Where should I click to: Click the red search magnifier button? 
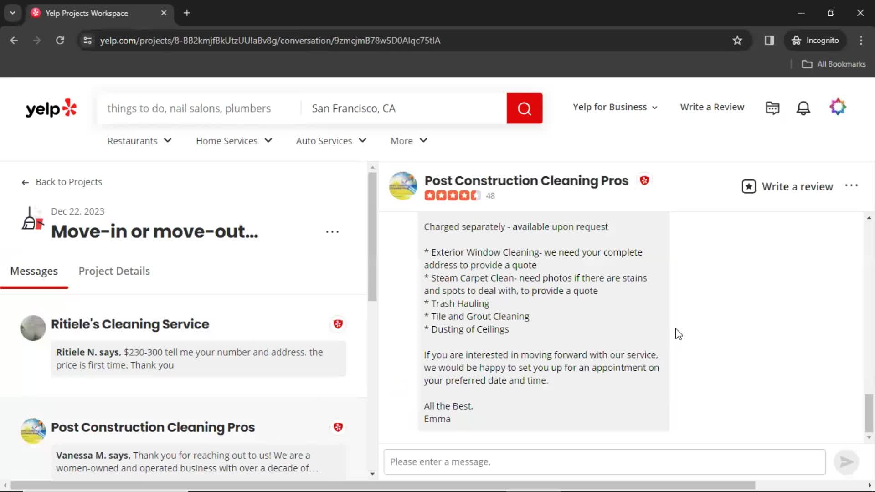524,108
